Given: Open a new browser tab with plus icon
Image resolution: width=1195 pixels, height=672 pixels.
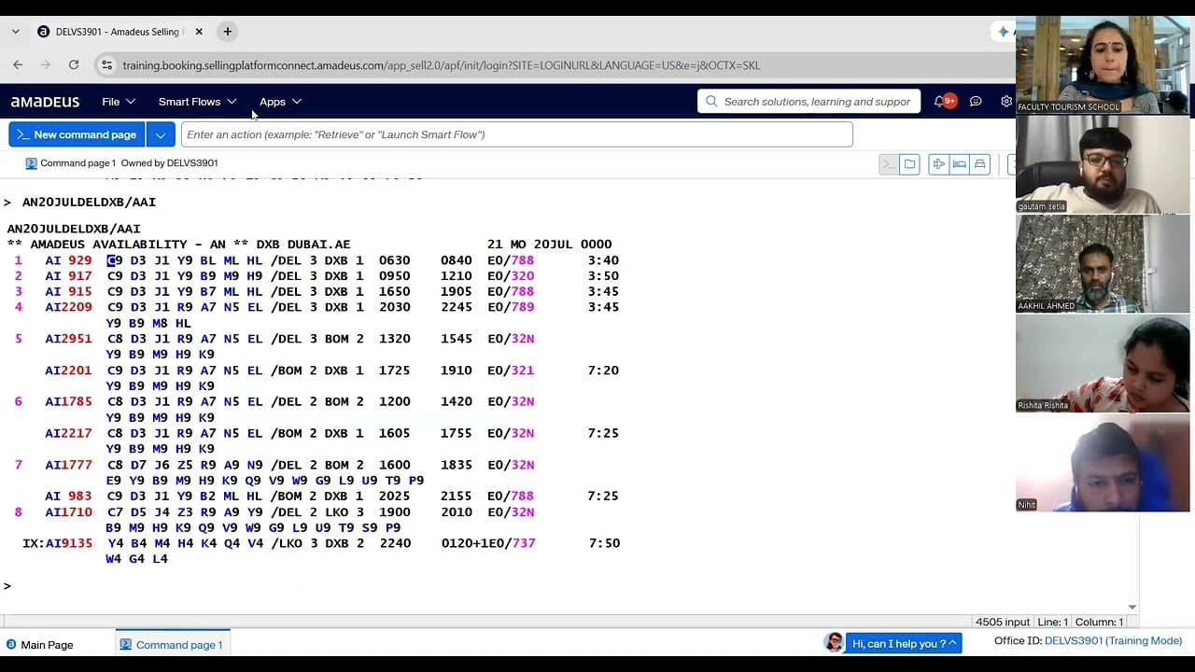Looking at the screenshot, I should click(227, 32).
